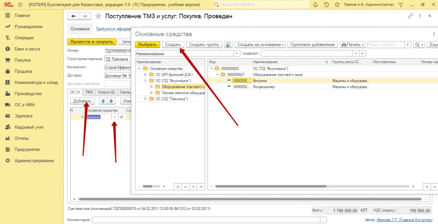Open the settings lines icon near user name

(x=401, y=5)
